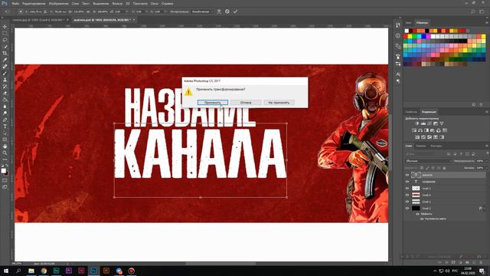Select the Rectangular Marquee tool
The width and height of the screenshot is (490, 276).
(x=5, y=34)
